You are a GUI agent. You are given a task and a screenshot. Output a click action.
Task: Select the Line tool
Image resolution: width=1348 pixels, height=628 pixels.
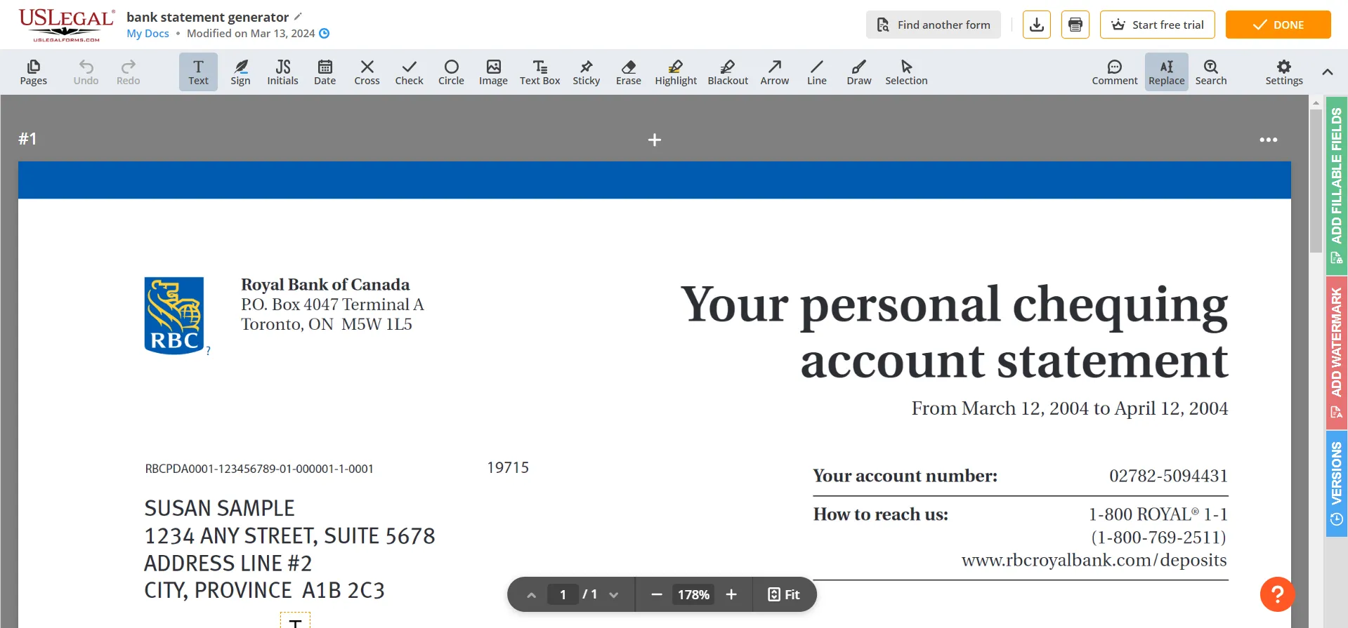point(816,72)
